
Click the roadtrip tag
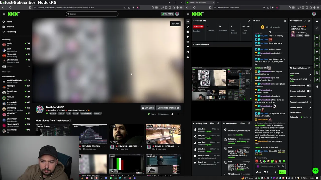point(98,113)
